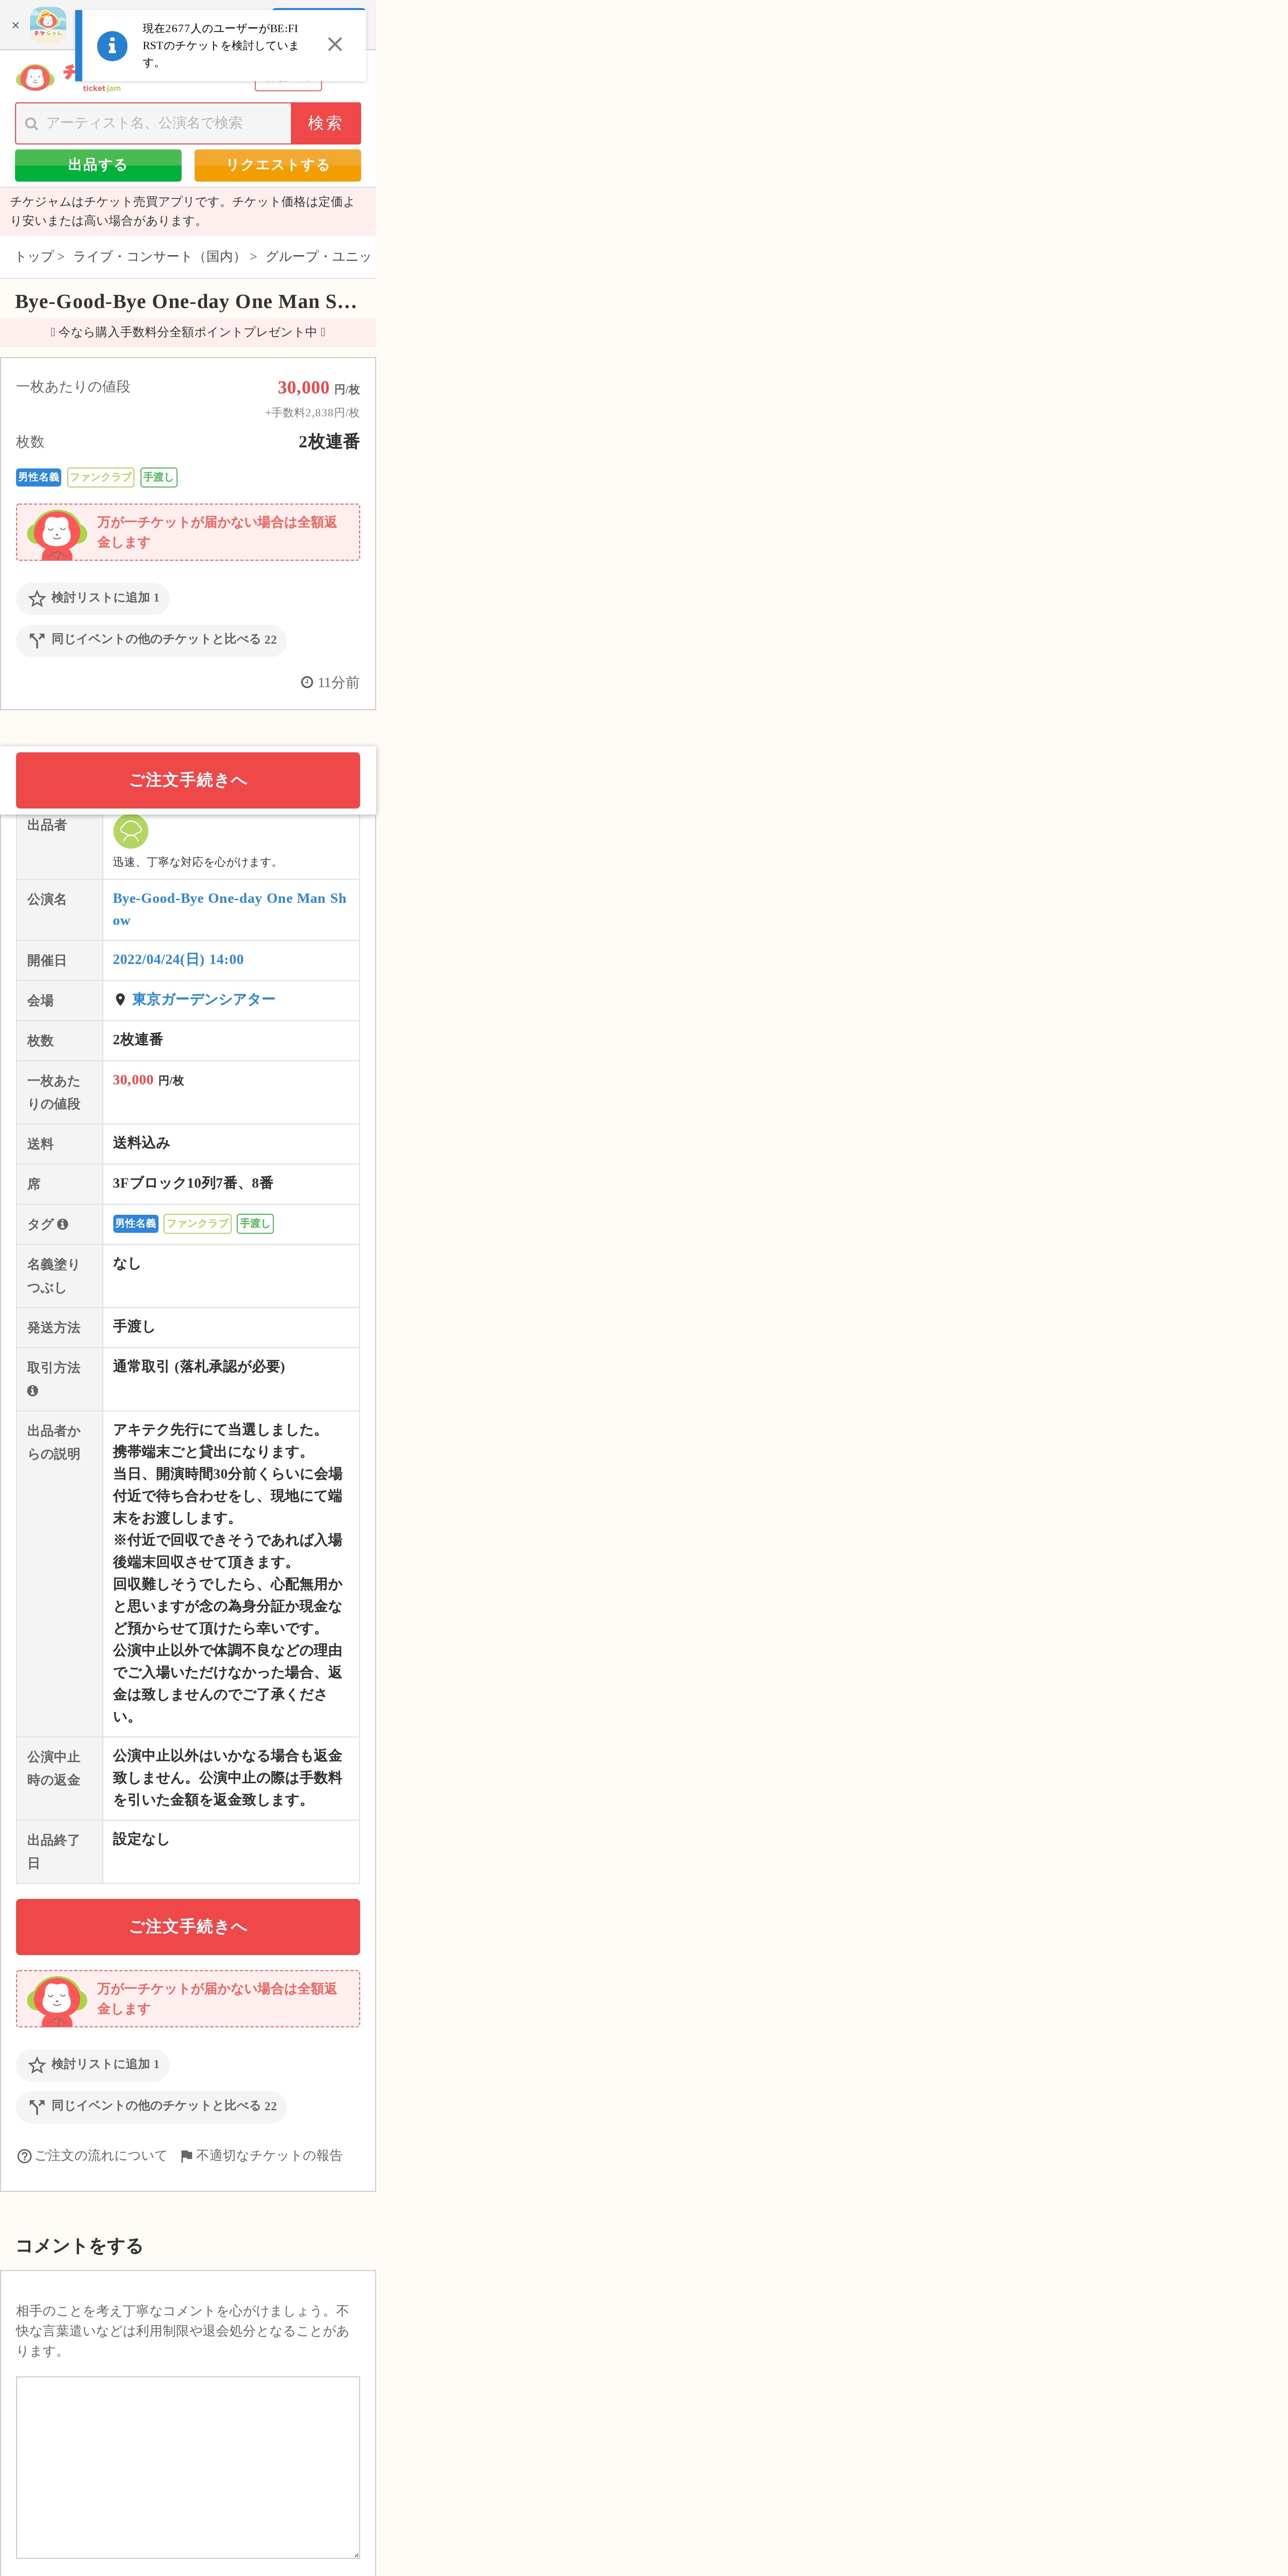Click info icon under 取引方法 label
The image size is (1288, 2576).
[32, 1391]
